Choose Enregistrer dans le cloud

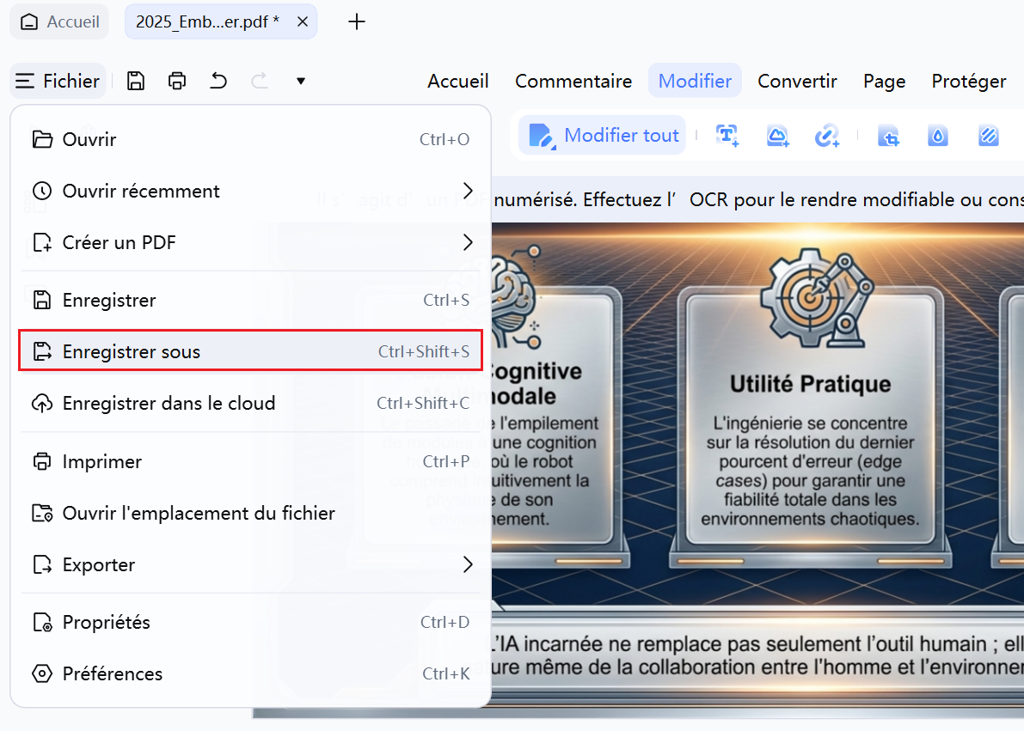point(251,403)
